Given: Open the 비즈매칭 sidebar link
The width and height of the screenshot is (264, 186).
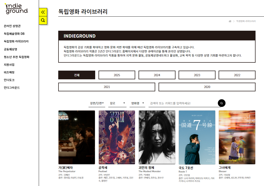Looking at the screenshot, I should tap(9, 72).
